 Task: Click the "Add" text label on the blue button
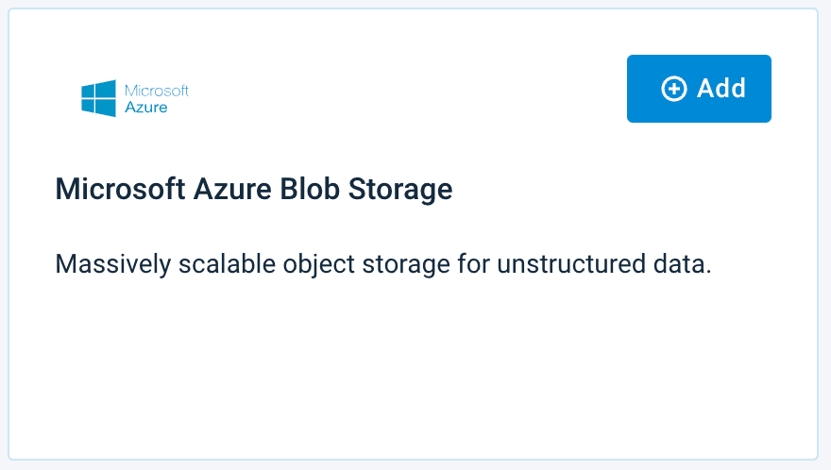pyautogui.click(x=721, y=89)
